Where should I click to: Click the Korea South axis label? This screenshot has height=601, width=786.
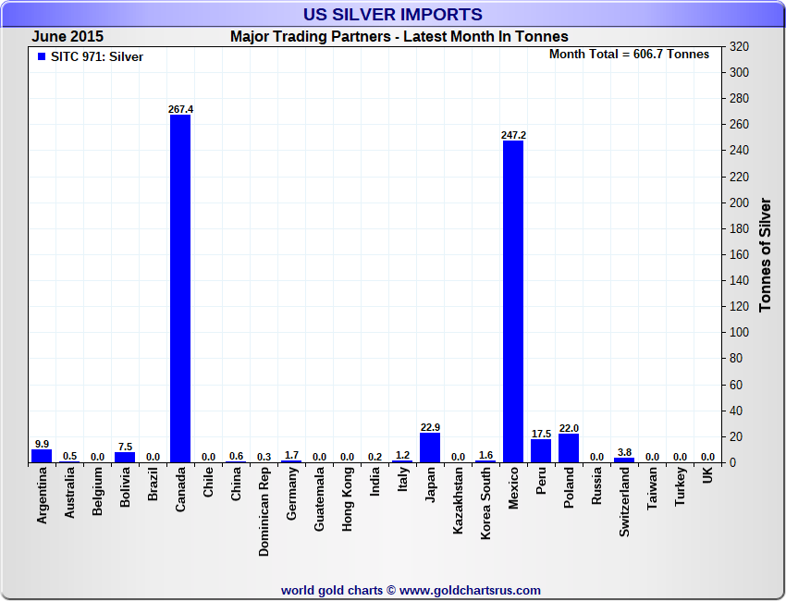click(x=485, y=503)
